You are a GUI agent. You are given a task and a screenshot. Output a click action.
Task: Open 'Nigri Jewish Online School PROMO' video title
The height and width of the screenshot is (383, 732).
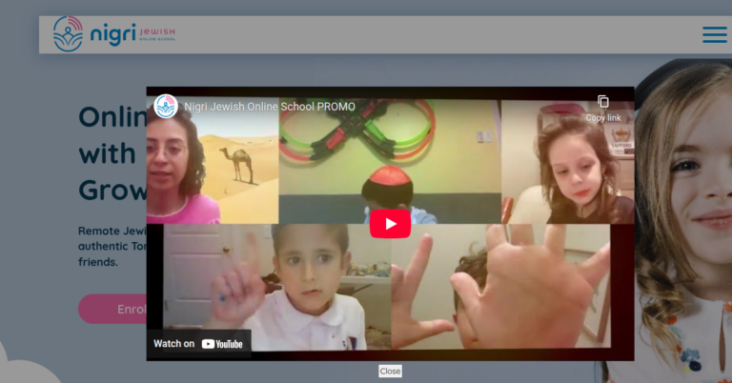click(x=270, y=107)
